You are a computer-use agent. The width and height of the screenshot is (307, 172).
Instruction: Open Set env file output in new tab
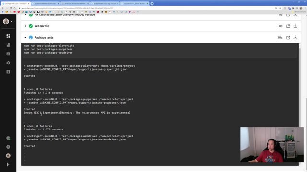[288, 26]
